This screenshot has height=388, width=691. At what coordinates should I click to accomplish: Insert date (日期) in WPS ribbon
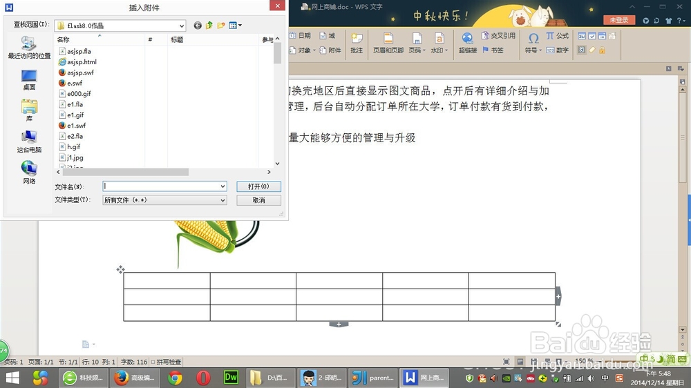301,36
